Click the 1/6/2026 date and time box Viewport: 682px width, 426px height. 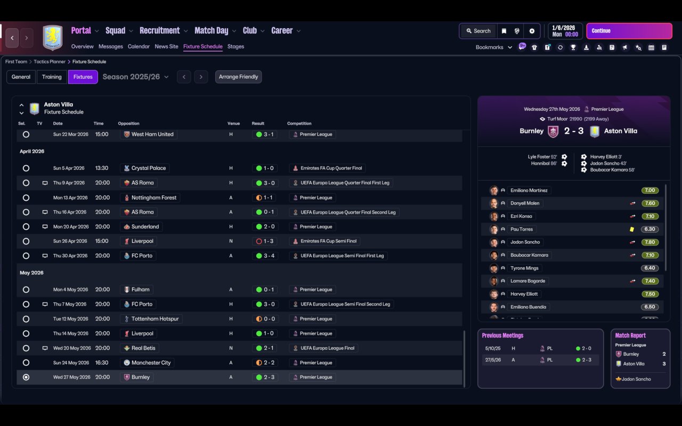(x=565, y=31)
